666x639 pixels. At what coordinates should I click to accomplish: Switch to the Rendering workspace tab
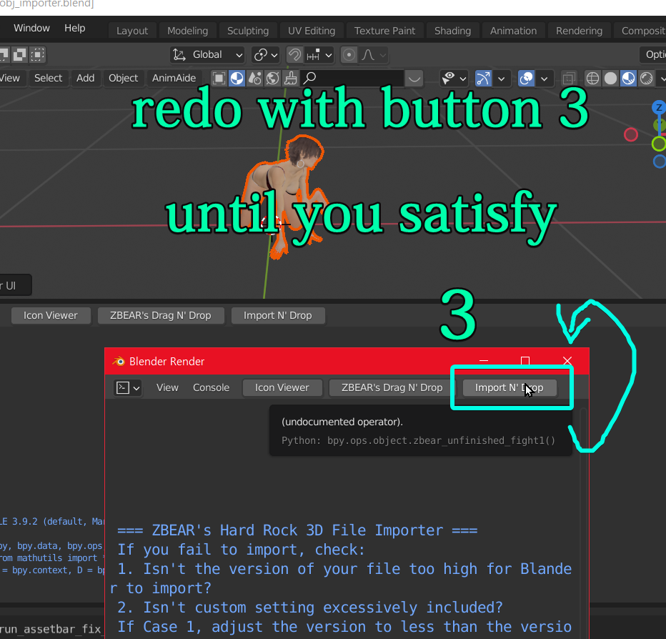click(x=579, y=31)
